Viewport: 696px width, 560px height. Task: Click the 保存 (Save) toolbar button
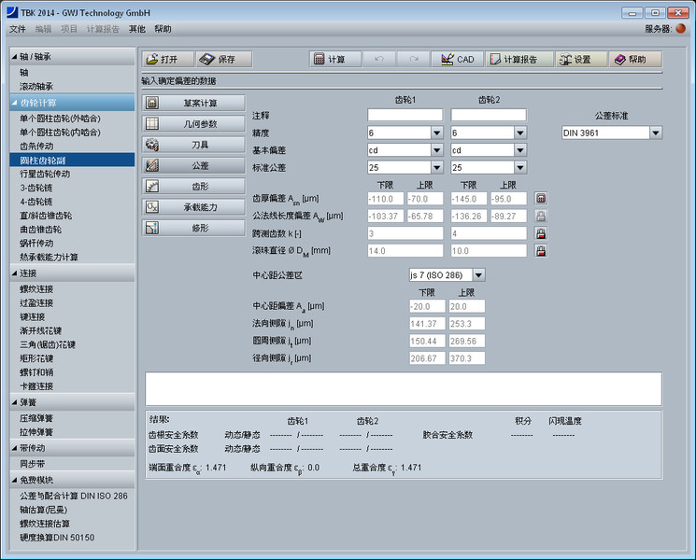(218, 59)
